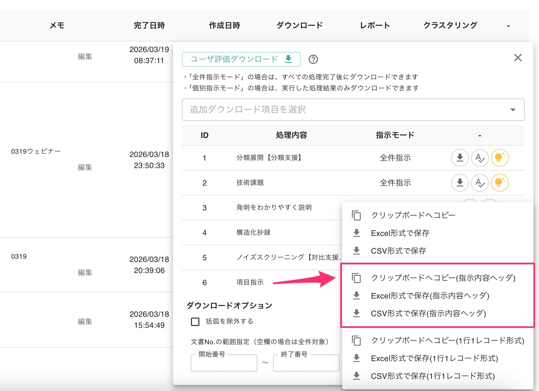The width and height of the screenshot is (539, 391).
Task: Click lightbulb icon for row 1 分類展開
Action: 500,158
